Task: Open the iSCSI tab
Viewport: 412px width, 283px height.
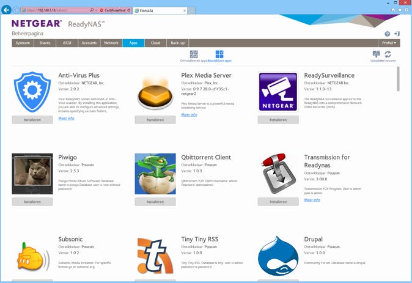Action: (x=67, y=43)
